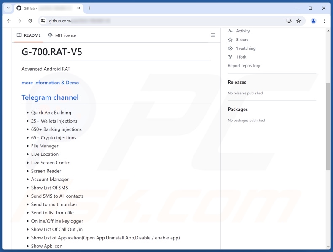This screenshot has width=333, height=252.
Task: Click 'Live Screen Contro' list item
Action: [51, 163]
